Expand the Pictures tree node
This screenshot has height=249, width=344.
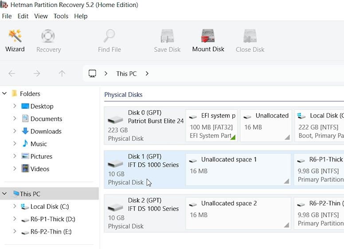(x=15, y=156)
